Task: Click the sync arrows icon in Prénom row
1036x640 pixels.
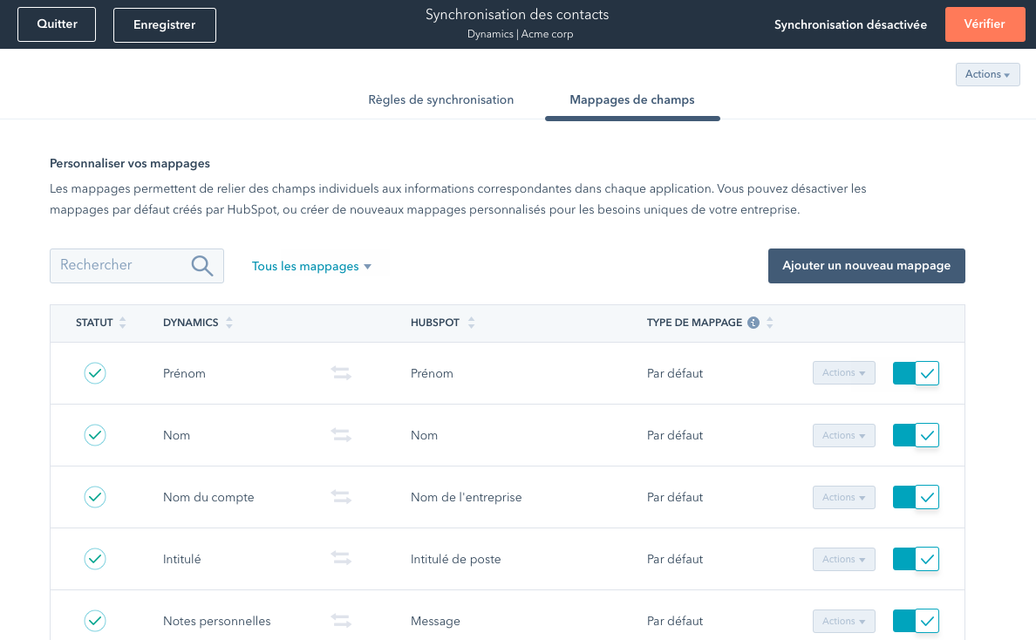Action: [341, 373]
